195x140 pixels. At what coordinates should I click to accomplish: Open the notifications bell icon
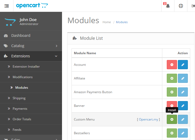click(x=168, y=6)
